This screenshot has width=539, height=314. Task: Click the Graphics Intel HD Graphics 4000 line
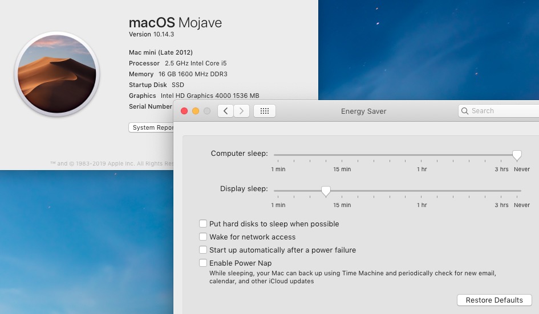point(194,96)
